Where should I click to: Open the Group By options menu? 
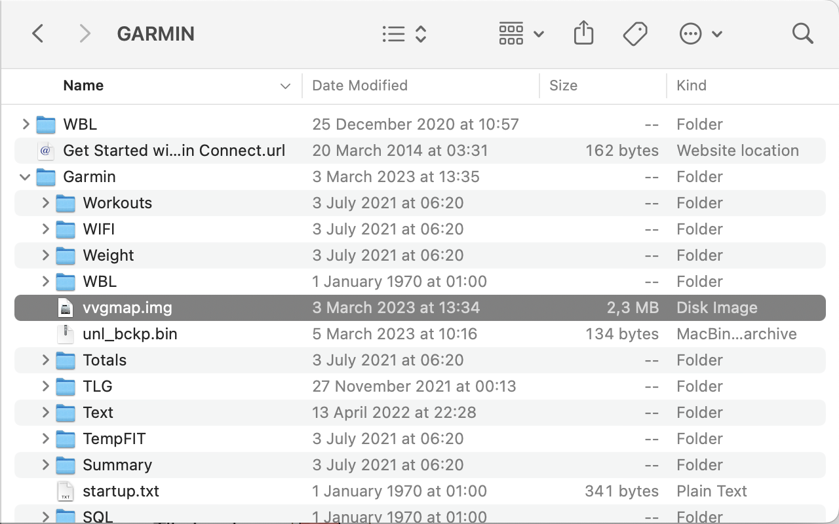pyautogui.click(x=521, y=33)
